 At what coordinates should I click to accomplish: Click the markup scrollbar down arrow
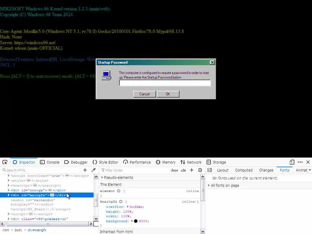(x=96, y=219)
